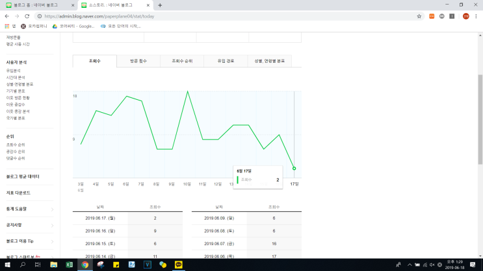This screenshot has height=271, width=483.
Task: Open Excel from the taskbar
Action: (x=70, y=265)
